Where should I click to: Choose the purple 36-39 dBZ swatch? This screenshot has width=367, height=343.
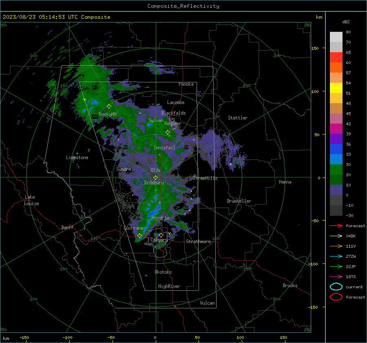(x=336, y=139)
